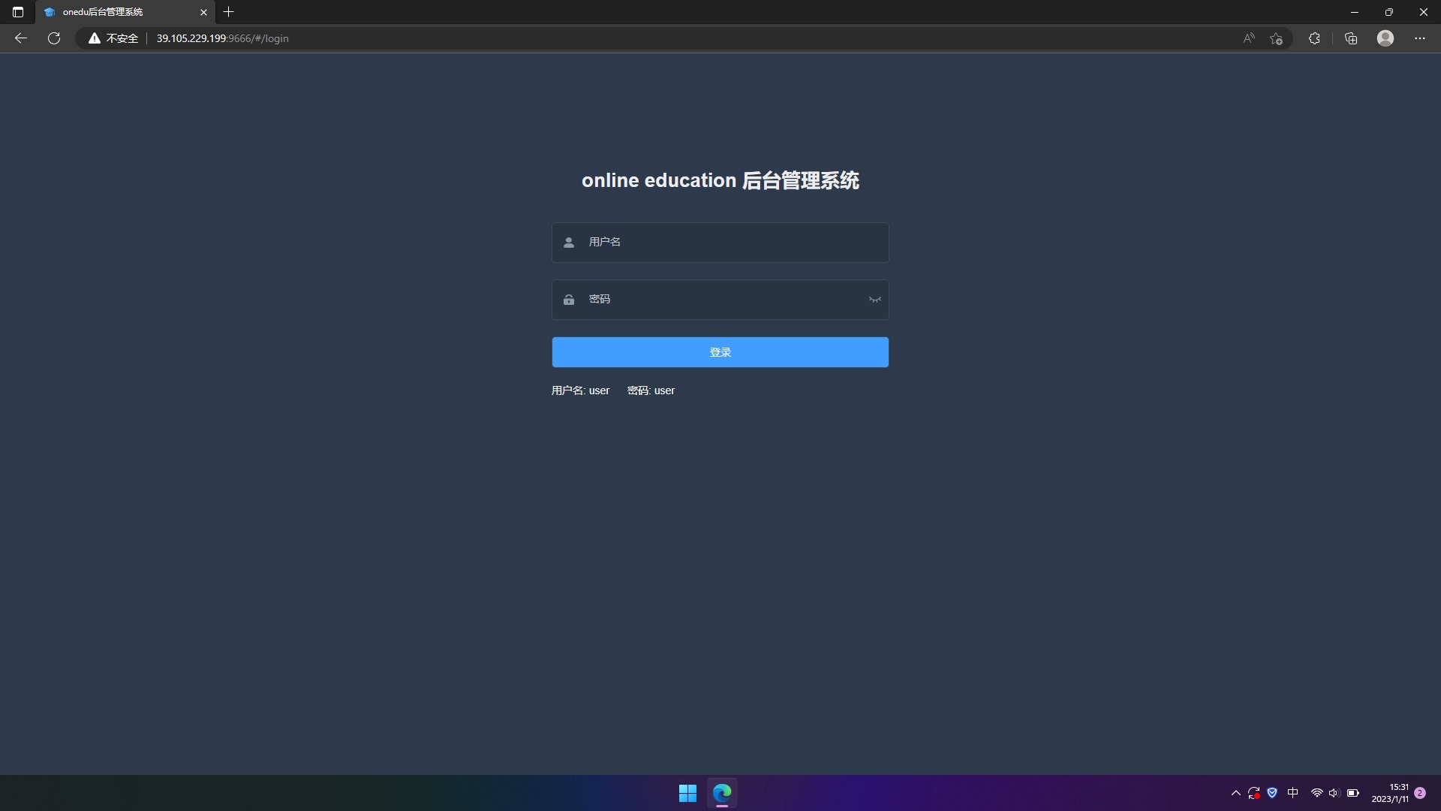Open the Read aloud icon in address bar

tap(1249, 38)
